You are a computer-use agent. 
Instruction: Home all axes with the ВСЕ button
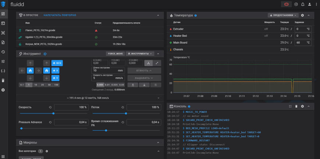pos(57,63)
